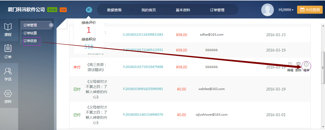Click the 课程 book icon in sidebar
325x130 pixels.
point(8,27)
